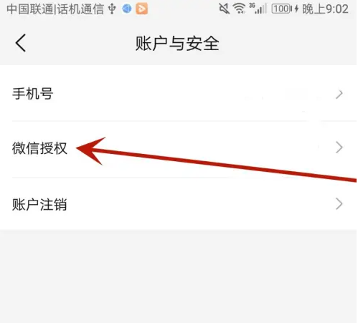Tap the battery 100 percent indicator
Screen dimensions: 358x323
[x=281, y=9]
